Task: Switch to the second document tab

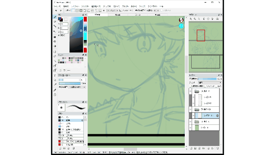Action: (118, 15)
